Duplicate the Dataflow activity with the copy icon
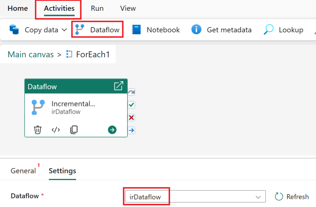 74,130
